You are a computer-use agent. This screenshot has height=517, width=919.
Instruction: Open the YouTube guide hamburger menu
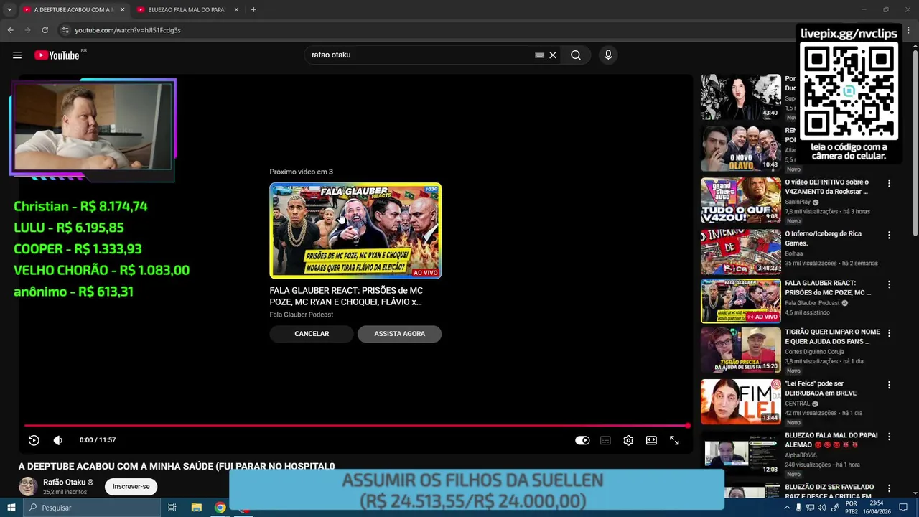17,55
